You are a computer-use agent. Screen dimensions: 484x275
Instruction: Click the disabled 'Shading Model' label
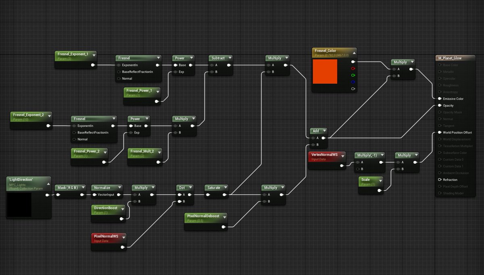pyautogui.click(x=453, y=193)
